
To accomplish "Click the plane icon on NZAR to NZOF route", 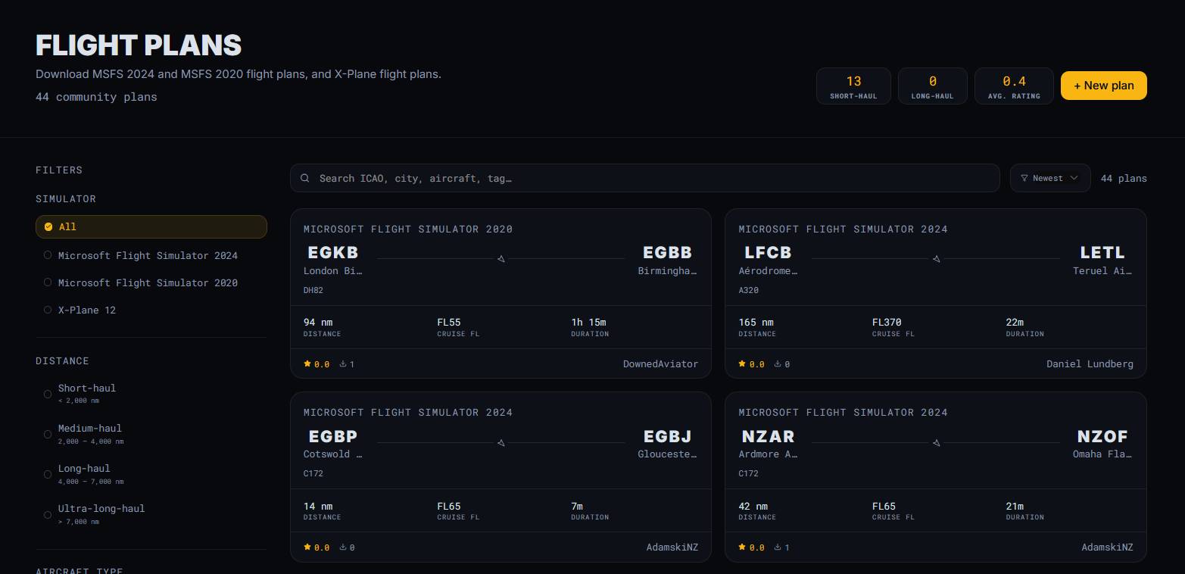I will pyautogui.click(x=937, y=442).
